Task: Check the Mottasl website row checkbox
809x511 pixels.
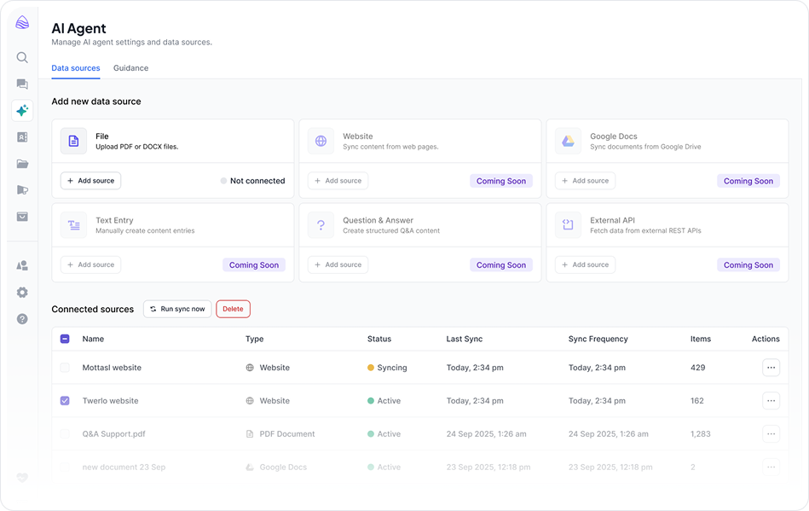Action: pos(66,368)
